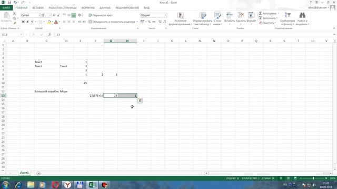Open the font color dropdown arrow
Image resolution: width=337 pixels, height=189 pixels.
coord(59,22)
